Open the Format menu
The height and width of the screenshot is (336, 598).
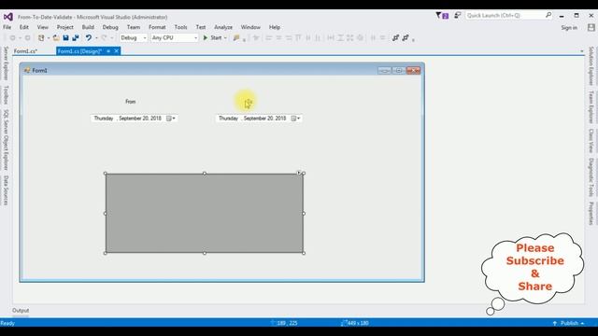tap(157, 27)
